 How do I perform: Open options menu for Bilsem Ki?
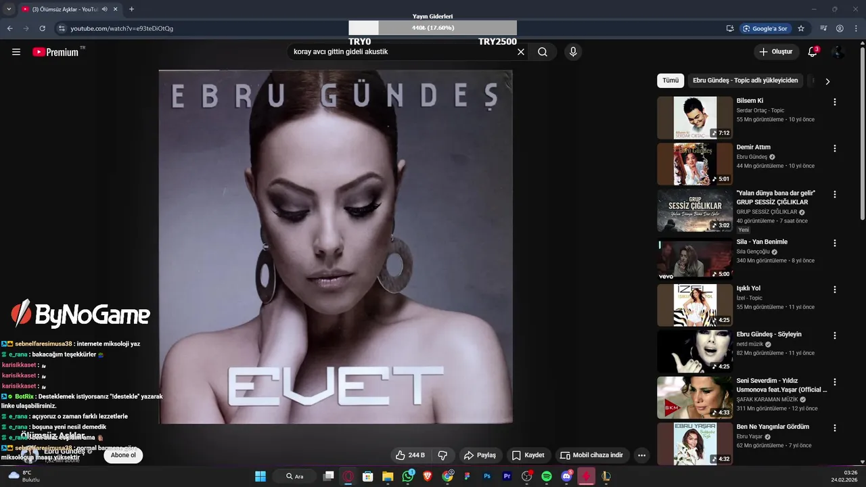(835, 102)
